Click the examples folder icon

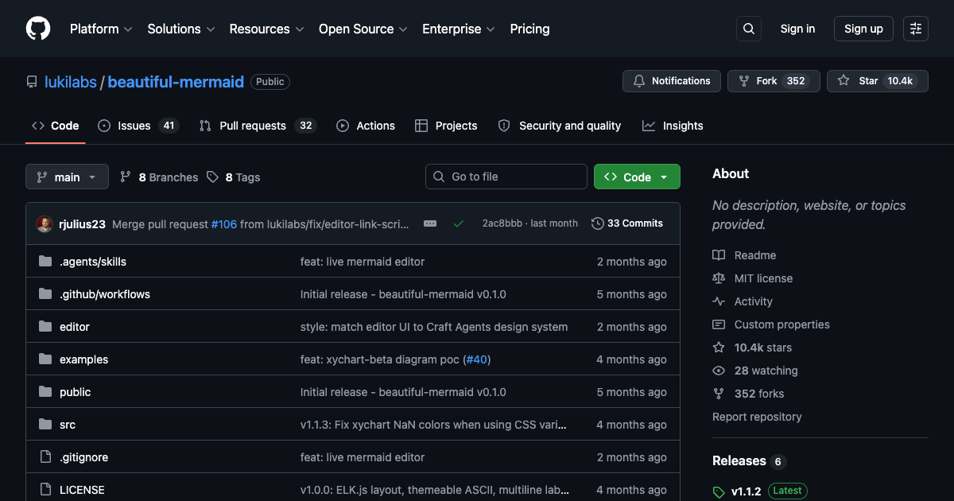[45, 359]
